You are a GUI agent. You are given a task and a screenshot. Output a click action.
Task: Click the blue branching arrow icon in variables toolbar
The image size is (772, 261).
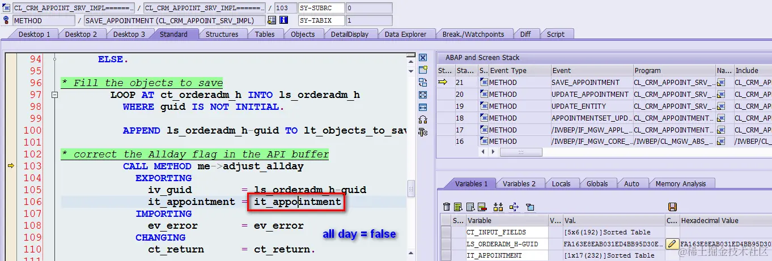click(514, 207)
